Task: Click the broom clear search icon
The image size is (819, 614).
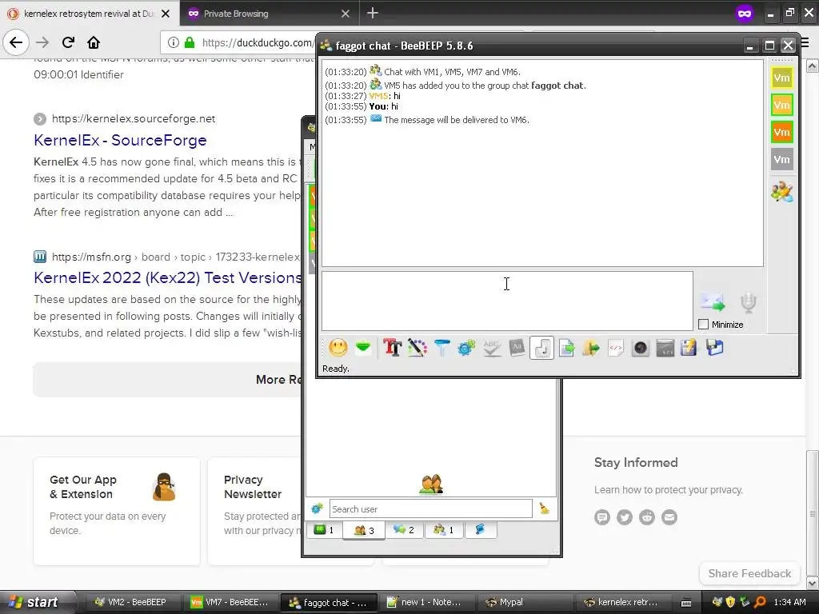Action: [544, 508]
